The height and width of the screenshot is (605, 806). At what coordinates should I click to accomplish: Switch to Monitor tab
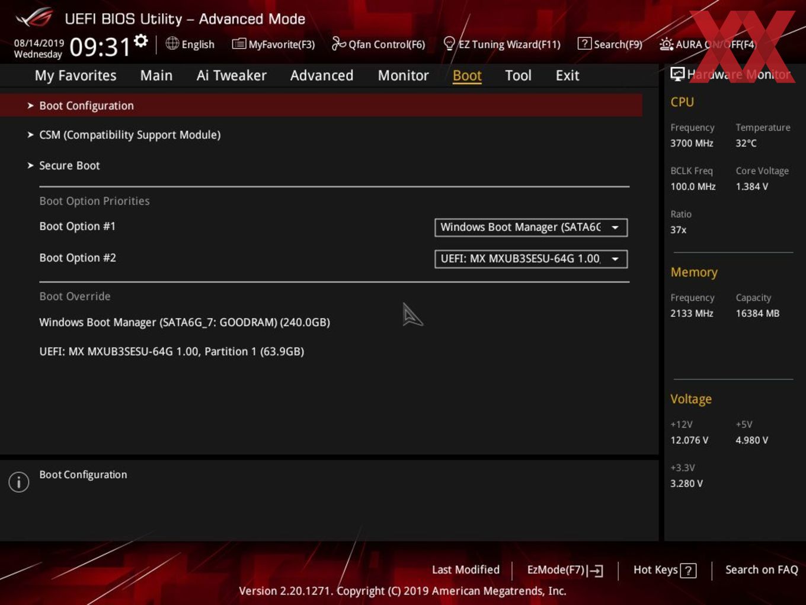click(403, 75)
